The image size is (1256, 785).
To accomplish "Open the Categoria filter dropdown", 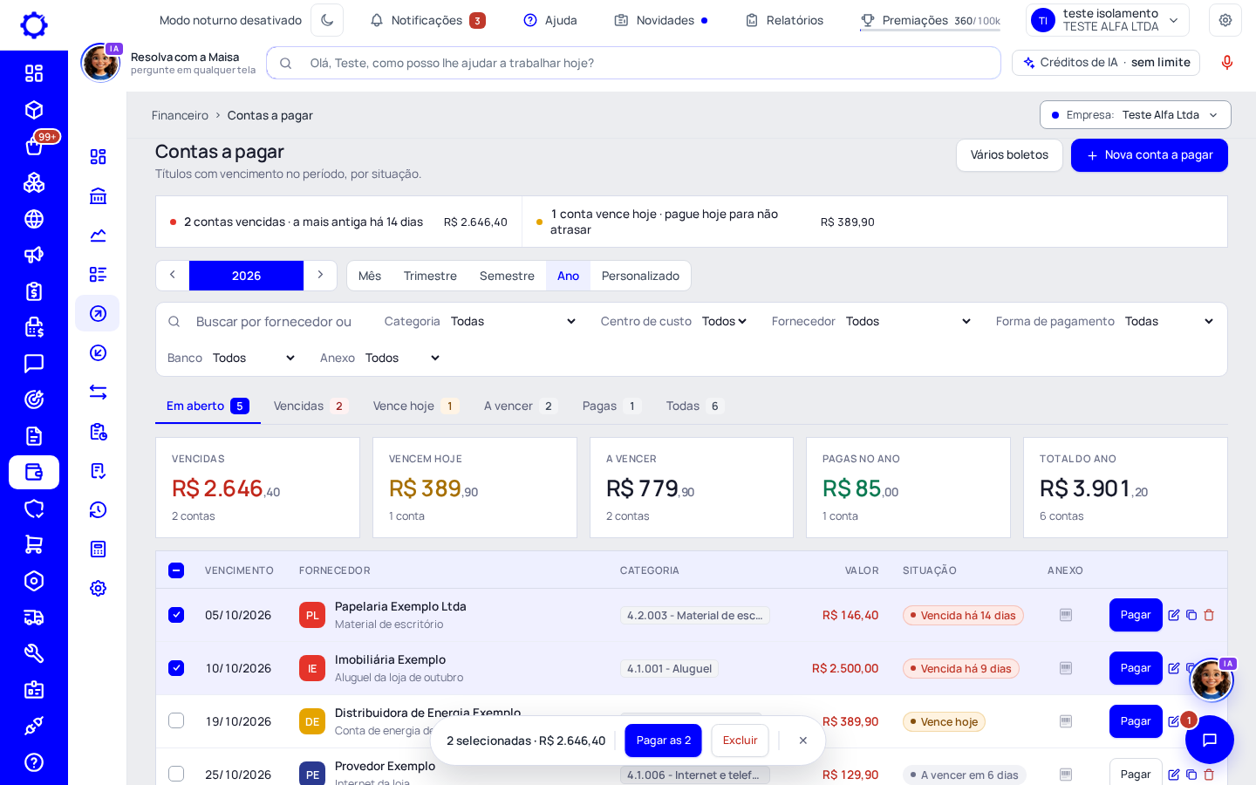I will (513, 322).
